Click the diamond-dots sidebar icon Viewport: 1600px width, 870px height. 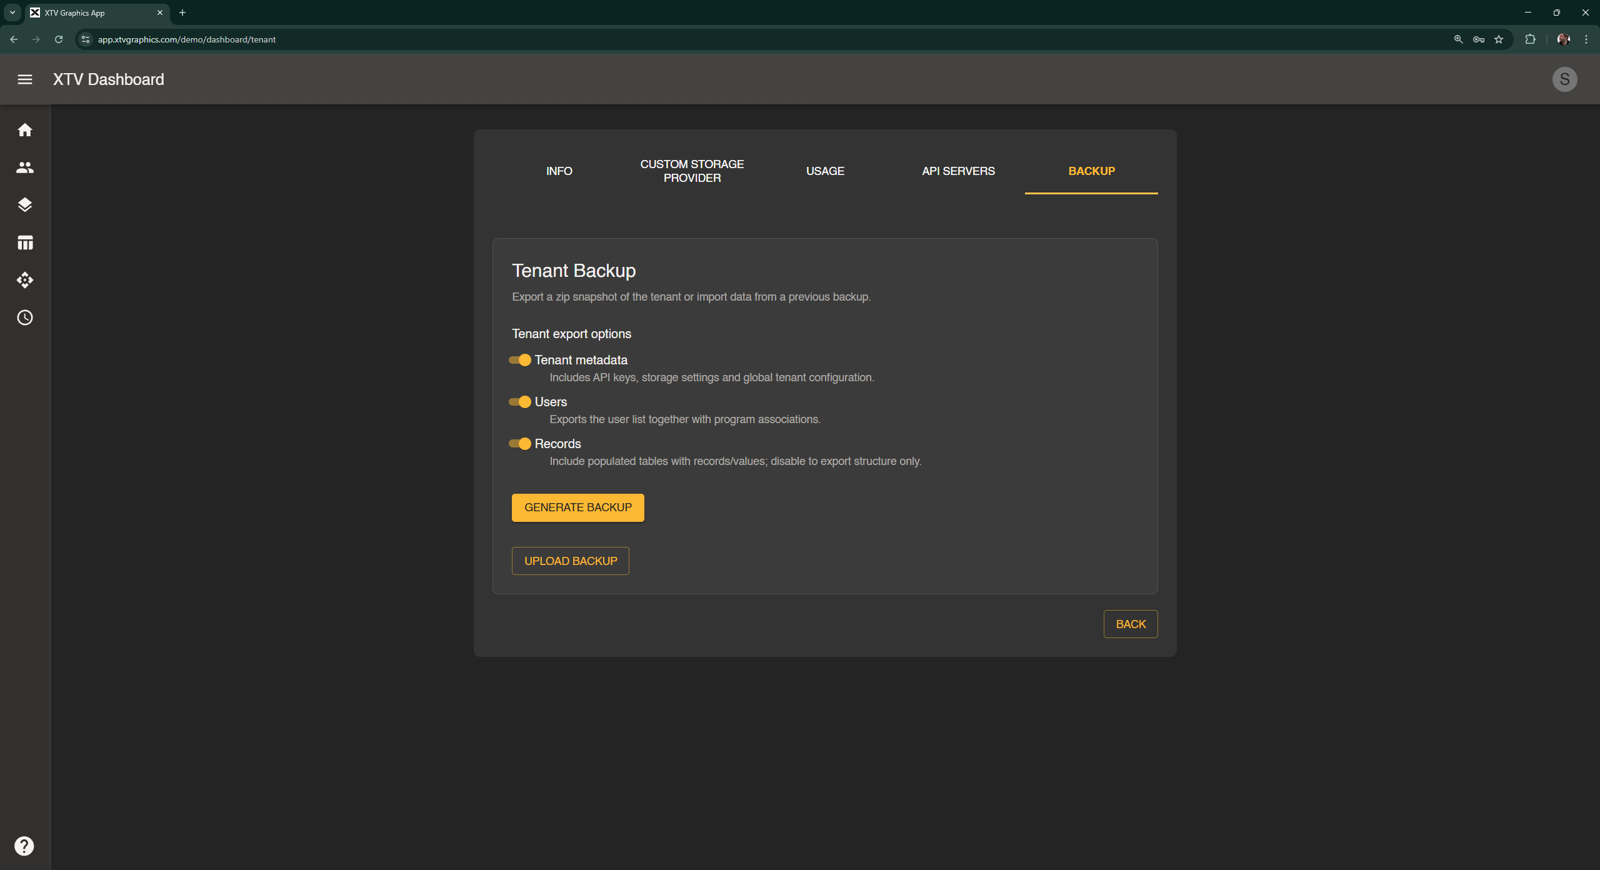click(25, 280)
